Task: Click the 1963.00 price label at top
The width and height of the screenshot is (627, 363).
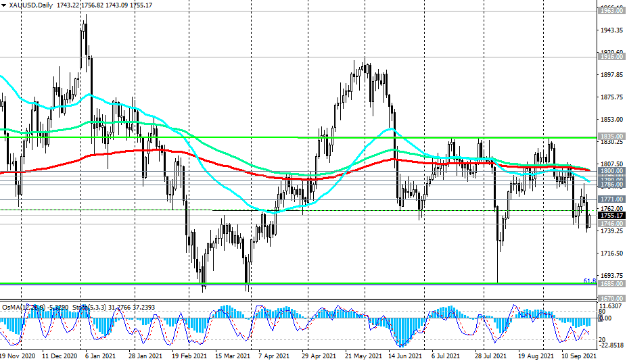Action: coord(611,11)
